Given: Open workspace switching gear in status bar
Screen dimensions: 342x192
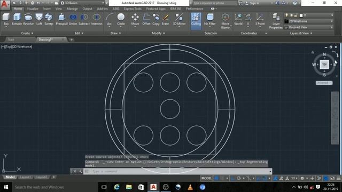Looking at the screenshot, I should [302, 178].
